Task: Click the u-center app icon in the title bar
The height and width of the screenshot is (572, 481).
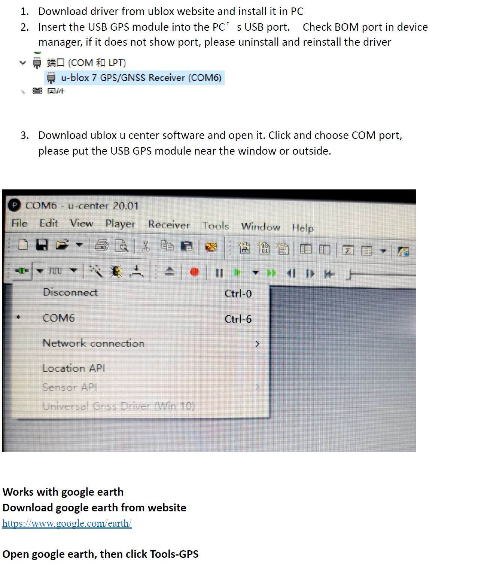Action: (x=14, y=205)
